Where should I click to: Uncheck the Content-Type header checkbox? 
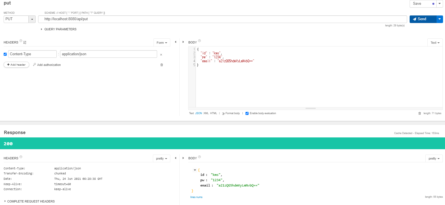[5, 54]
